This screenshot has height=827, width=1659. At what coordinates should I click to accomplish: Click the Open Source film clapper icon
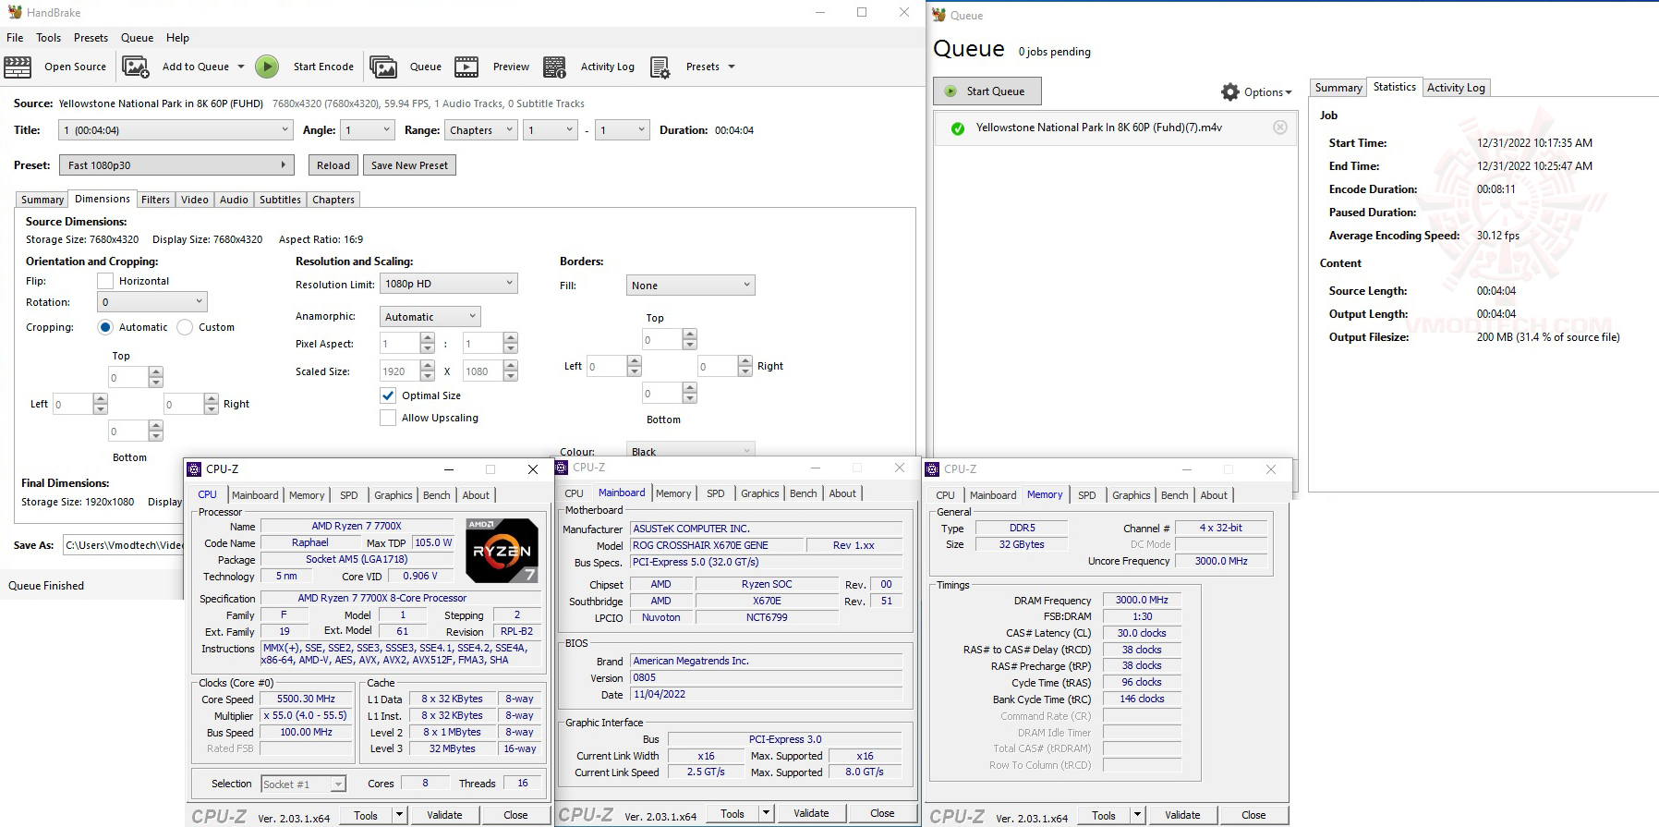18,67
